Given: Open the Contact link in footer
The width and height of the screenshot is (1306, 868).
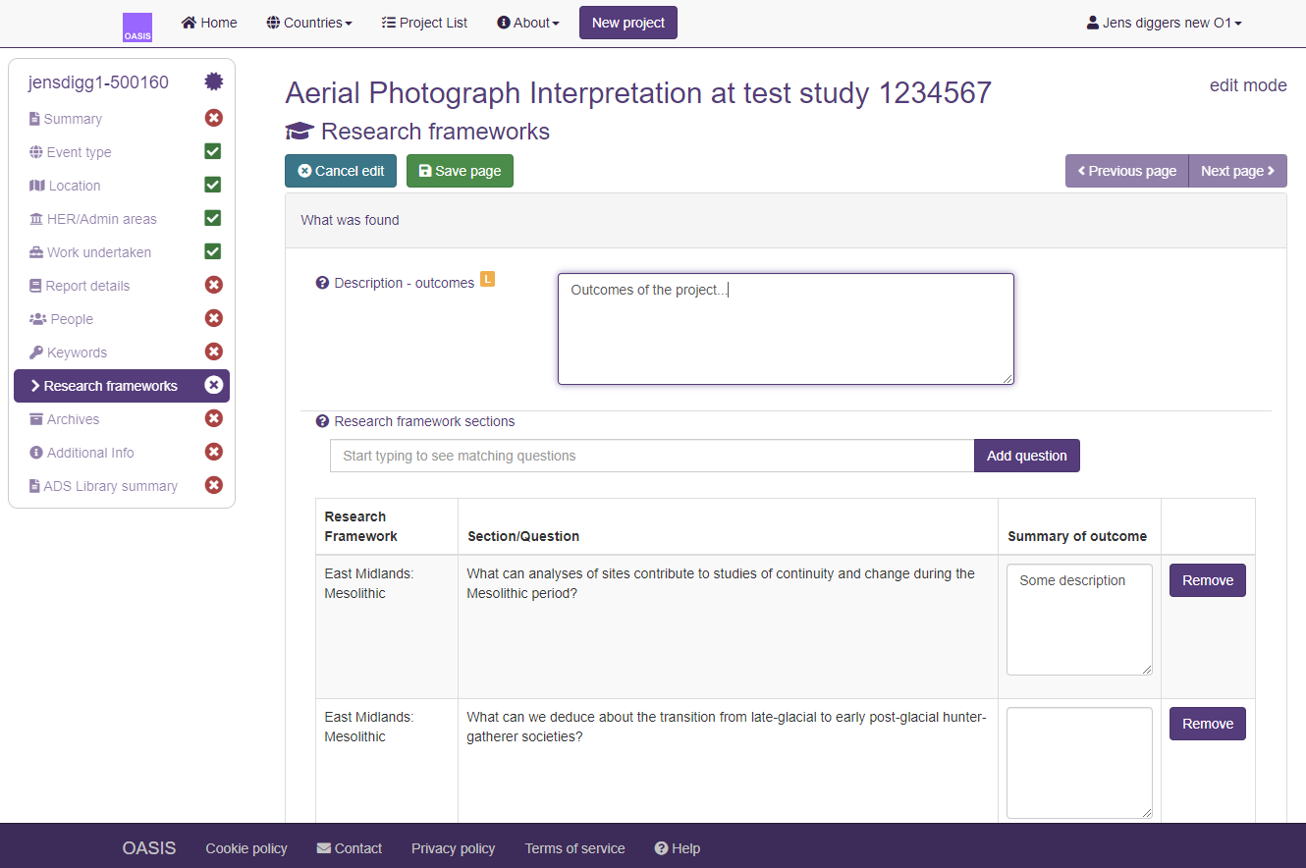Looking at the screenshot, I should pyautogui.click(x=350, y=848).
